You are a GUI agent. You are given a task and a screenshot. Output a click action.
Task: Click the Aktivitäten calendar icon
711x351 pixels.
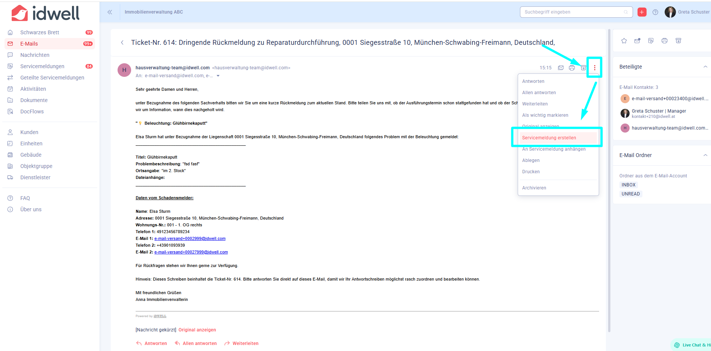(x=10, y=89)
